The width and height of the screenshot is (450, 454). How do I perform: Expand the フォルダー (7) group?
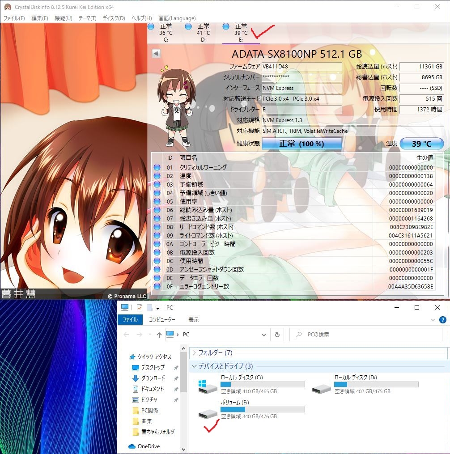click(x=194, y=352)
